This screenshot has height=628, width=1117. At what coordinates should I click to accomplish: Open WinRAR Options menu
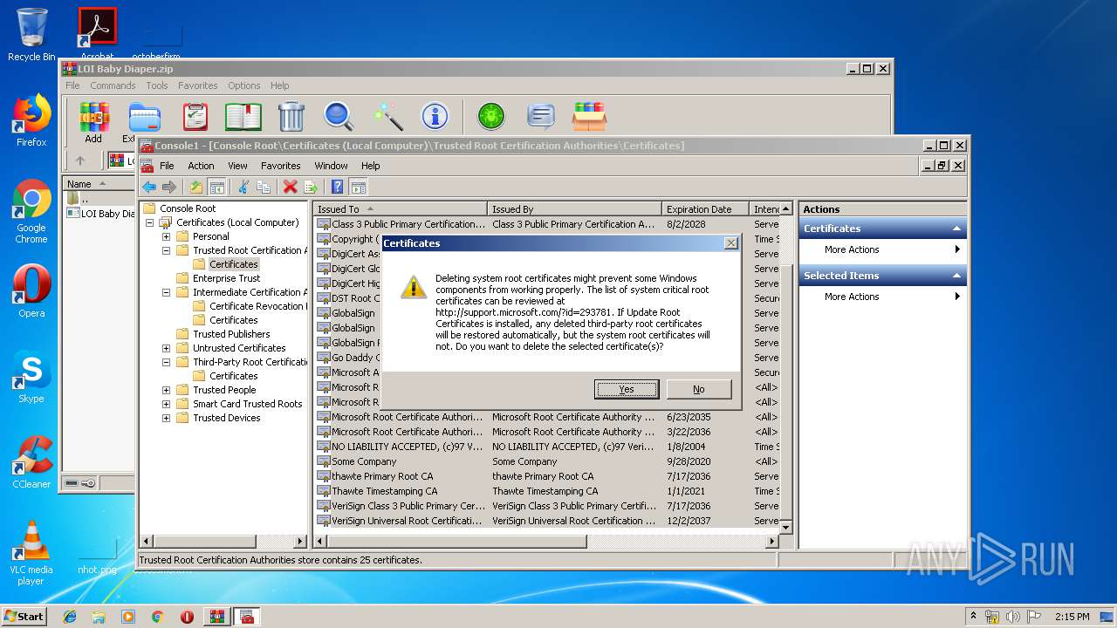(243, 85)
